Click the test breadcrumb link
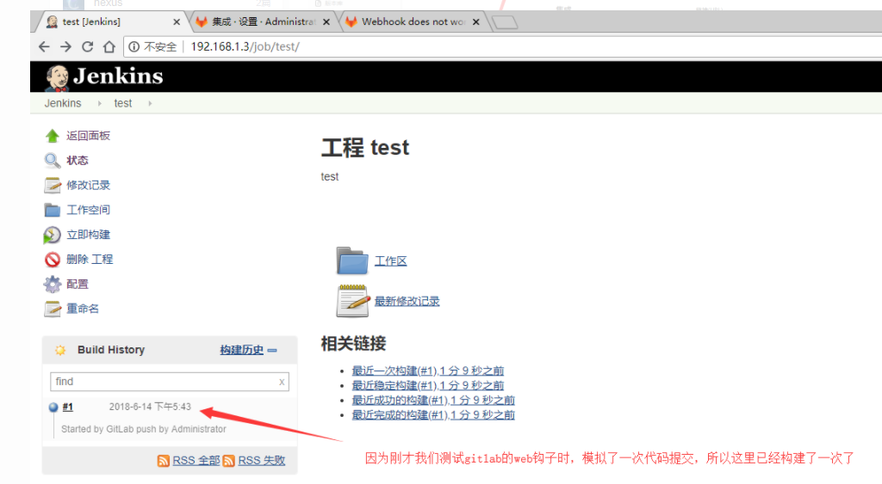This screenshot has height=484, width=882. (122, 103)
